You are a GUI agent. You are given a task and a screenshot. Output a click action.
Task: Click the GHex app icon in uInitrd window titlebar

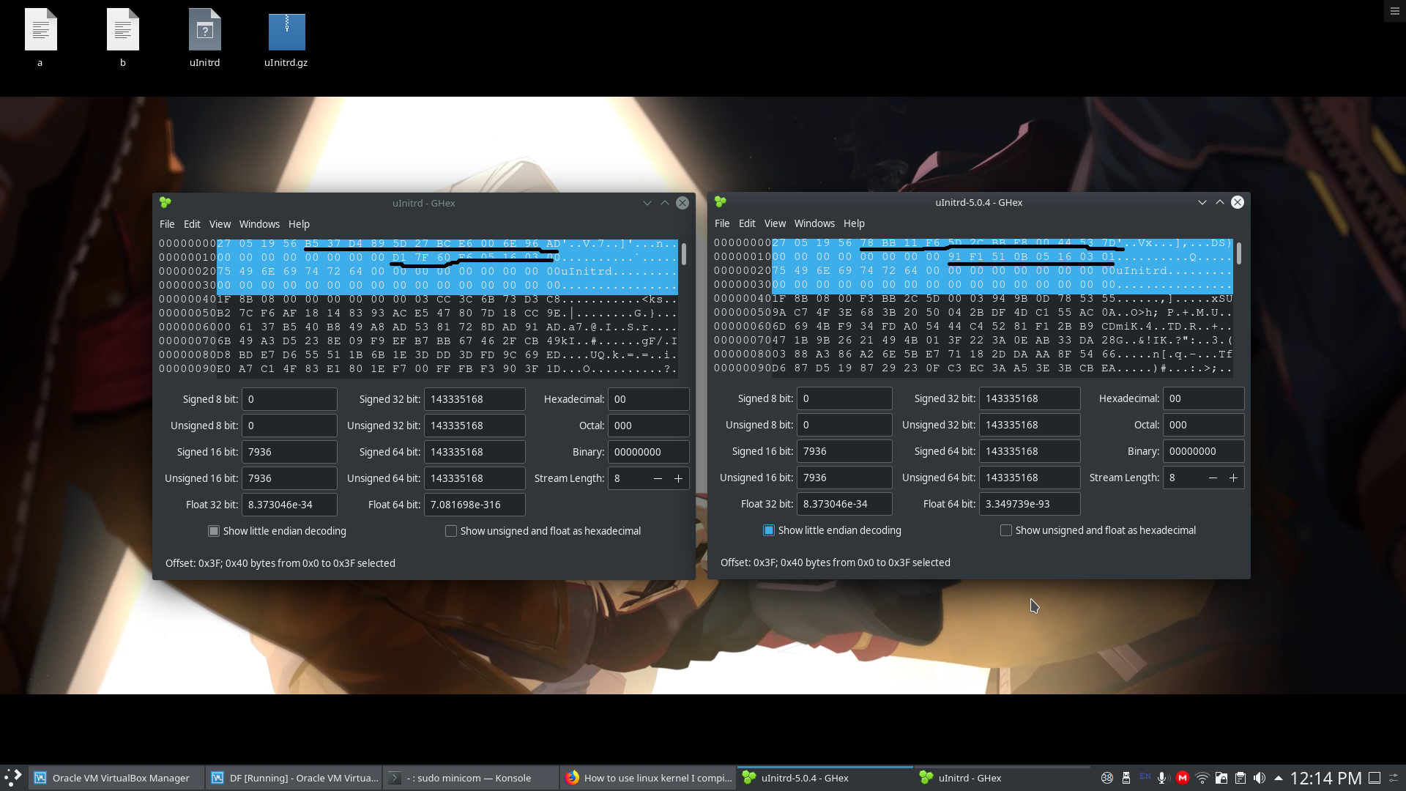(x=165, y=203)
